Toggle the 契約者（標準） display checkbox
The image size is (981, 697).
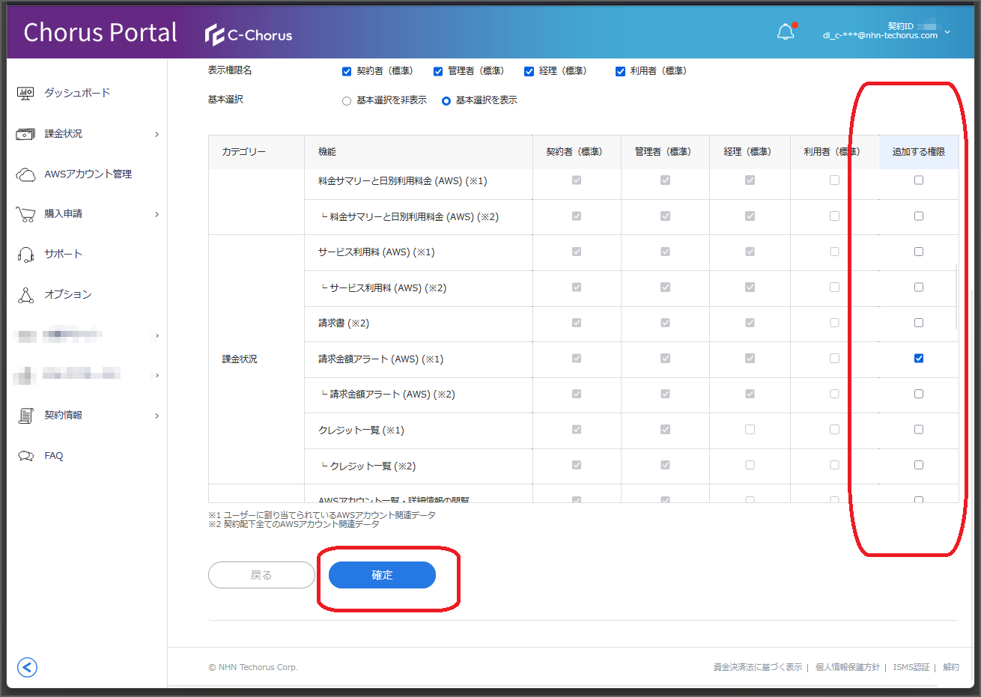point(346,71)
